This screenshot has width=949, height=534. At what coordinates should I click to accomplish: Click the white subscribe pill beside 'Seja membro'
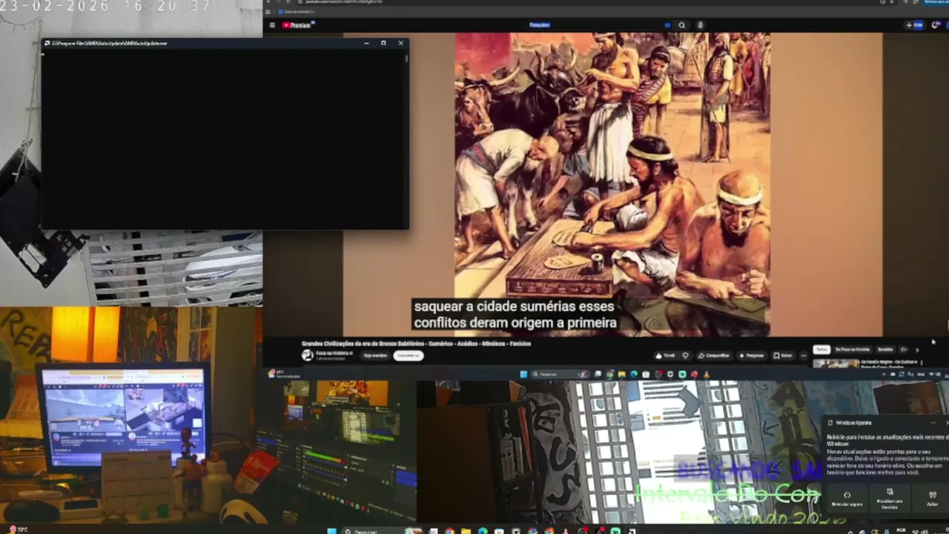[408, 355]
